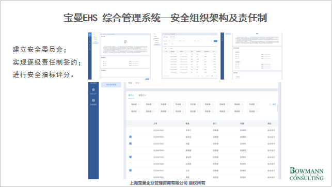The width and height of the screenshot is (332, 187).
Task: Click the text input field above the tabs
Action: (149, 83)
